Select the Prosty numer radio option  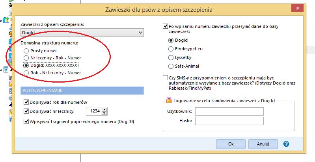click(26, 51)
